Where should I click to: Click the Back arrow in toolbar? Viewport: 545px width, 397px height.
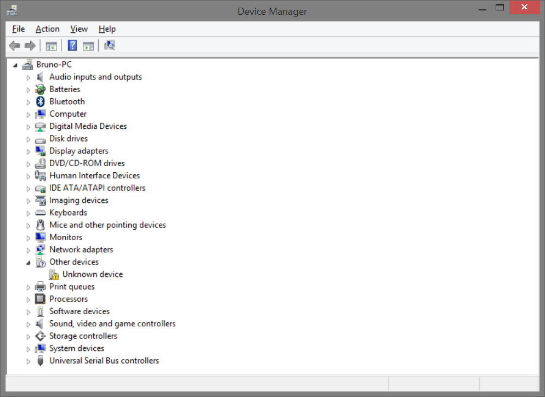click(14, 46)
